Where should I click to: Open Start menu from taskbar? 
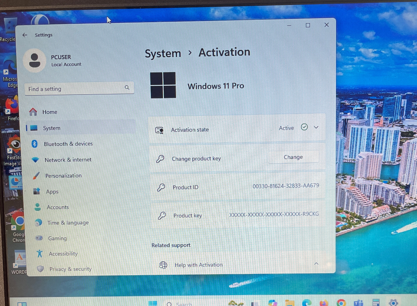[153, 303]
